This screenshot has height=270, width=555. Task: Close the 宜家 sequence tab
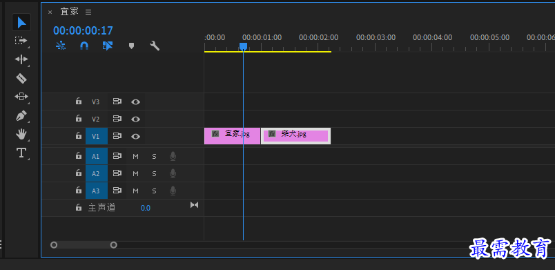coord(50,12)
